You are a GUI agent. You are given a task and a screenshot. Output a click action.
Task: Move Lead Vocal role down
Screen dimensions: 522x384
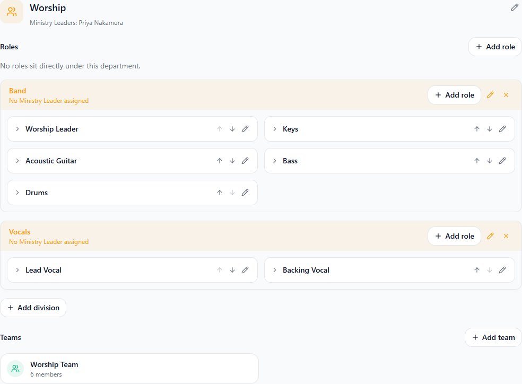tap(232, 270)
